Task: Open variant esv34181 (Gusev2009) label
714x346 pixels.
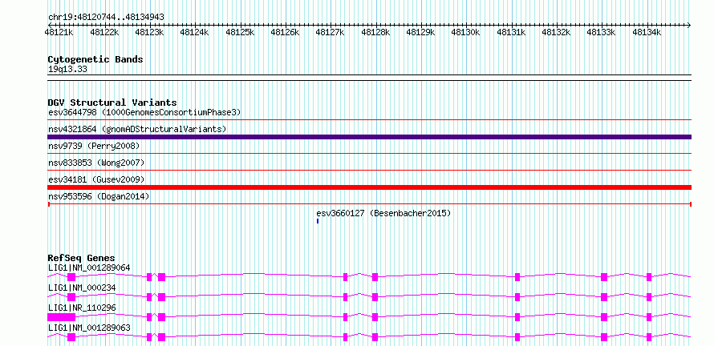Action: pyautogui.click(x=96, y=179)
